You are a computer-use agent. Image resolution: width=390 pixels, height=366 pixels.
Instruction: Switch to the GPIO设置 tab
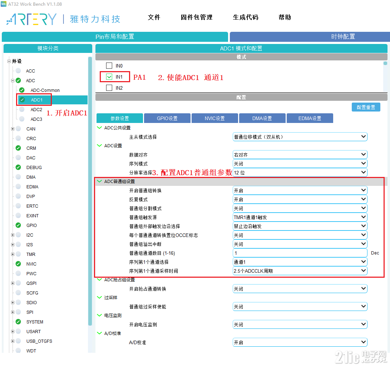coord(167,118)
